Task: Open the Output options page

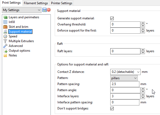Action: coord(19,51)
